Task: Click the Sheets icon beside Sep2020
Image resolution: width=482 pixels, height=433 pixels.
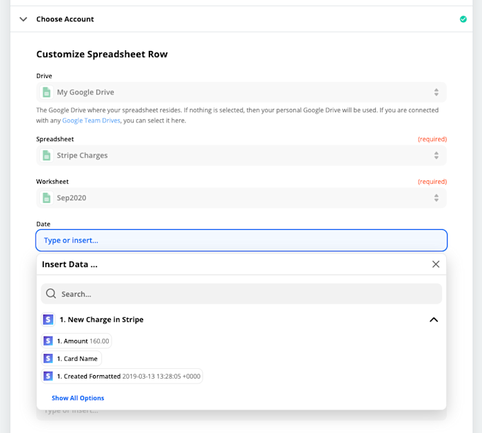Action: (x=47, y=198)
